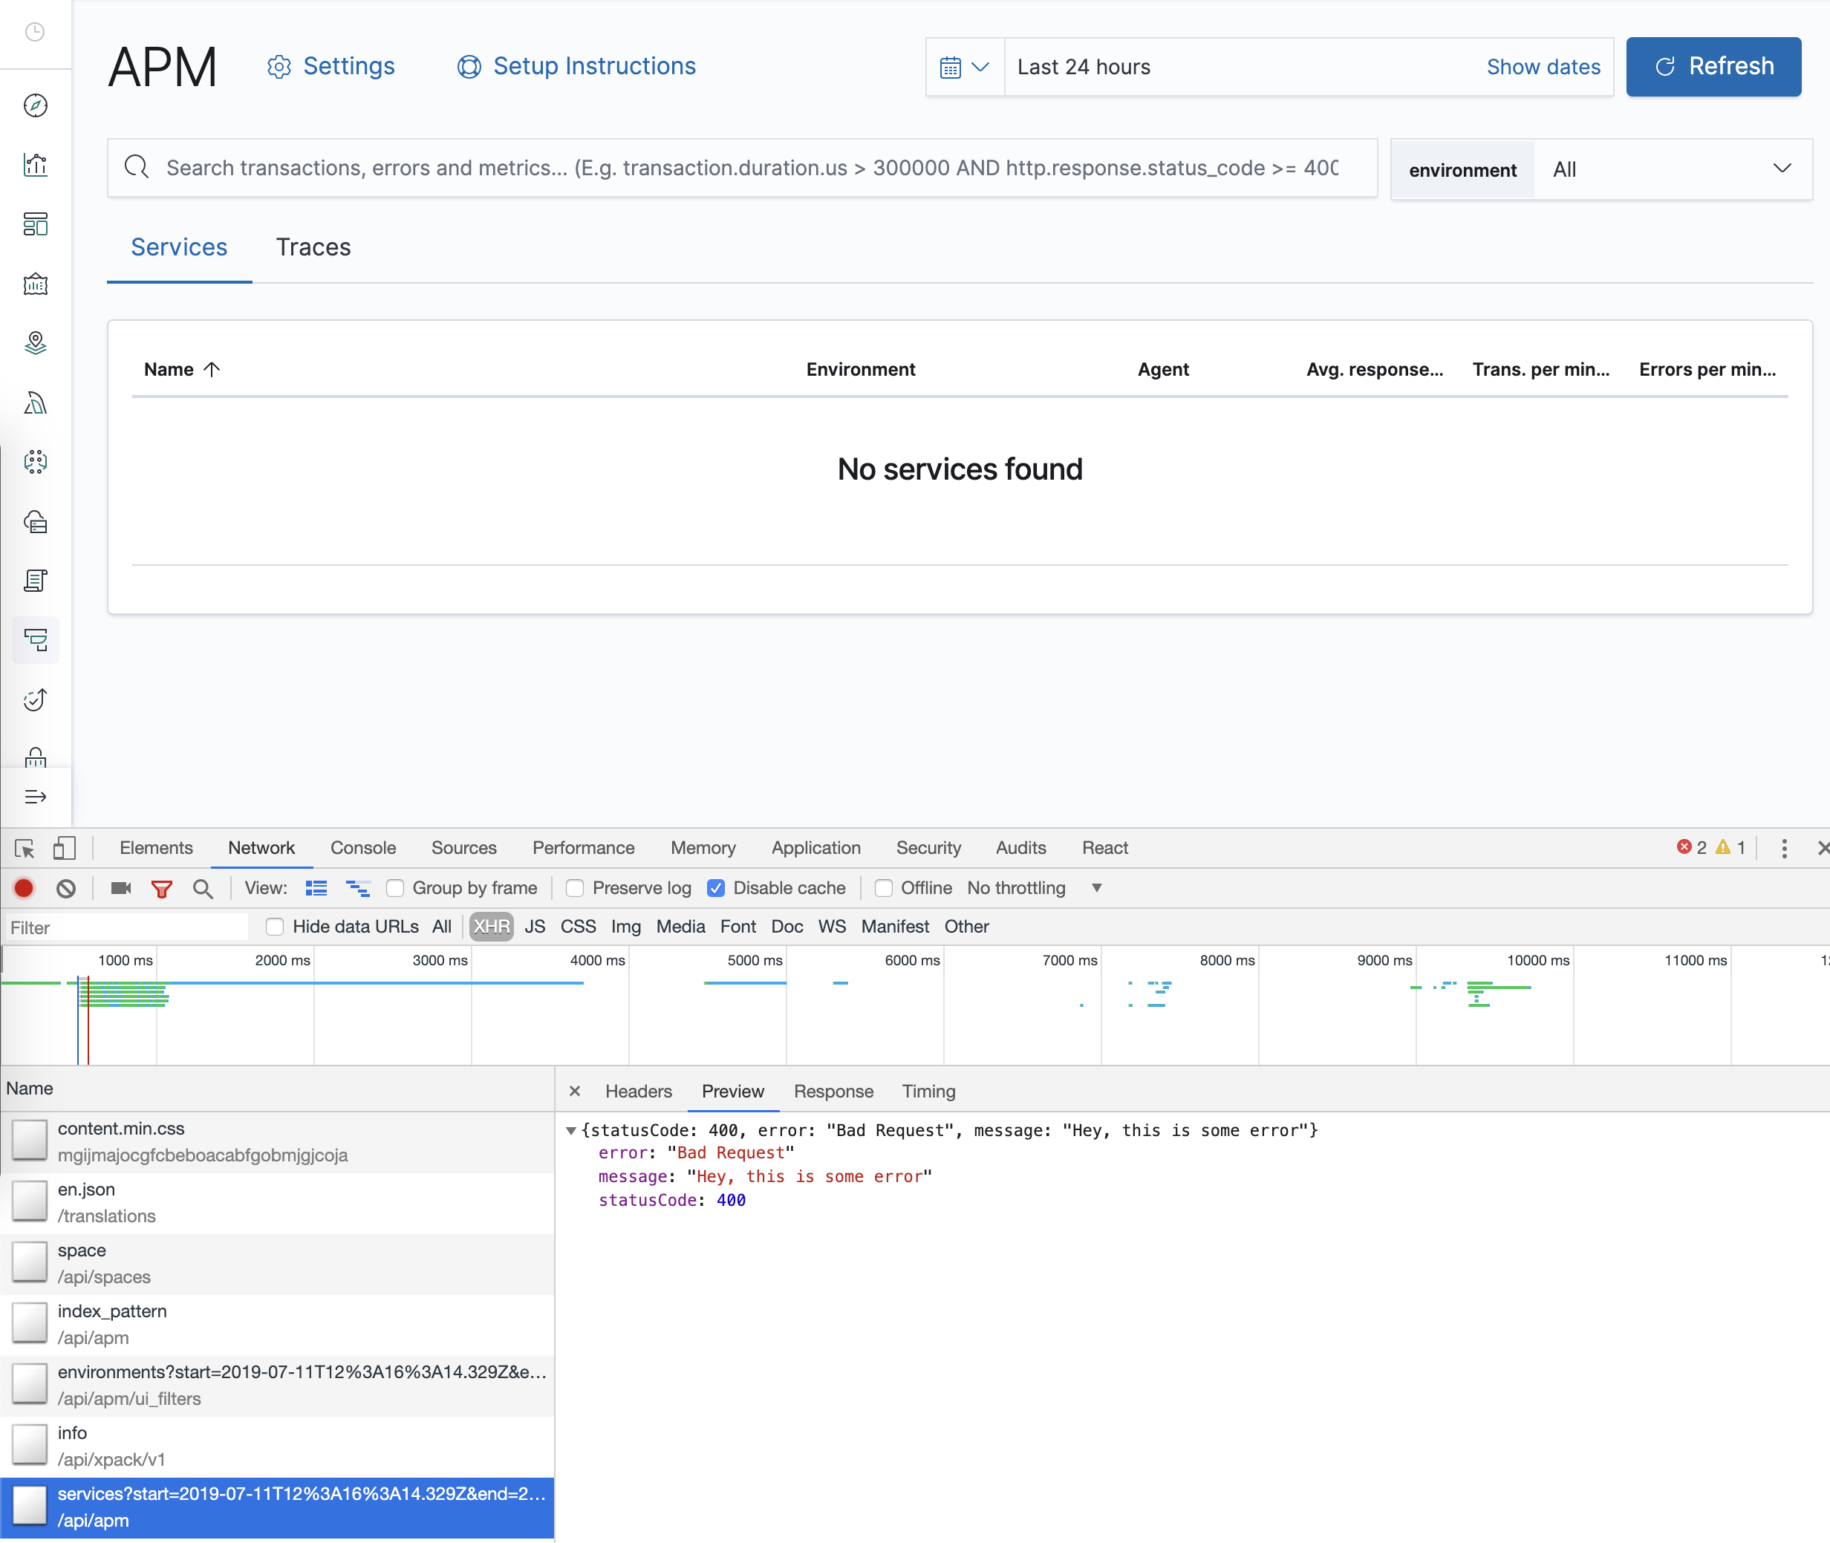Screen dimensions: 1830x1543
Task: Switch to Traces tab
Action: coord(313,247)
